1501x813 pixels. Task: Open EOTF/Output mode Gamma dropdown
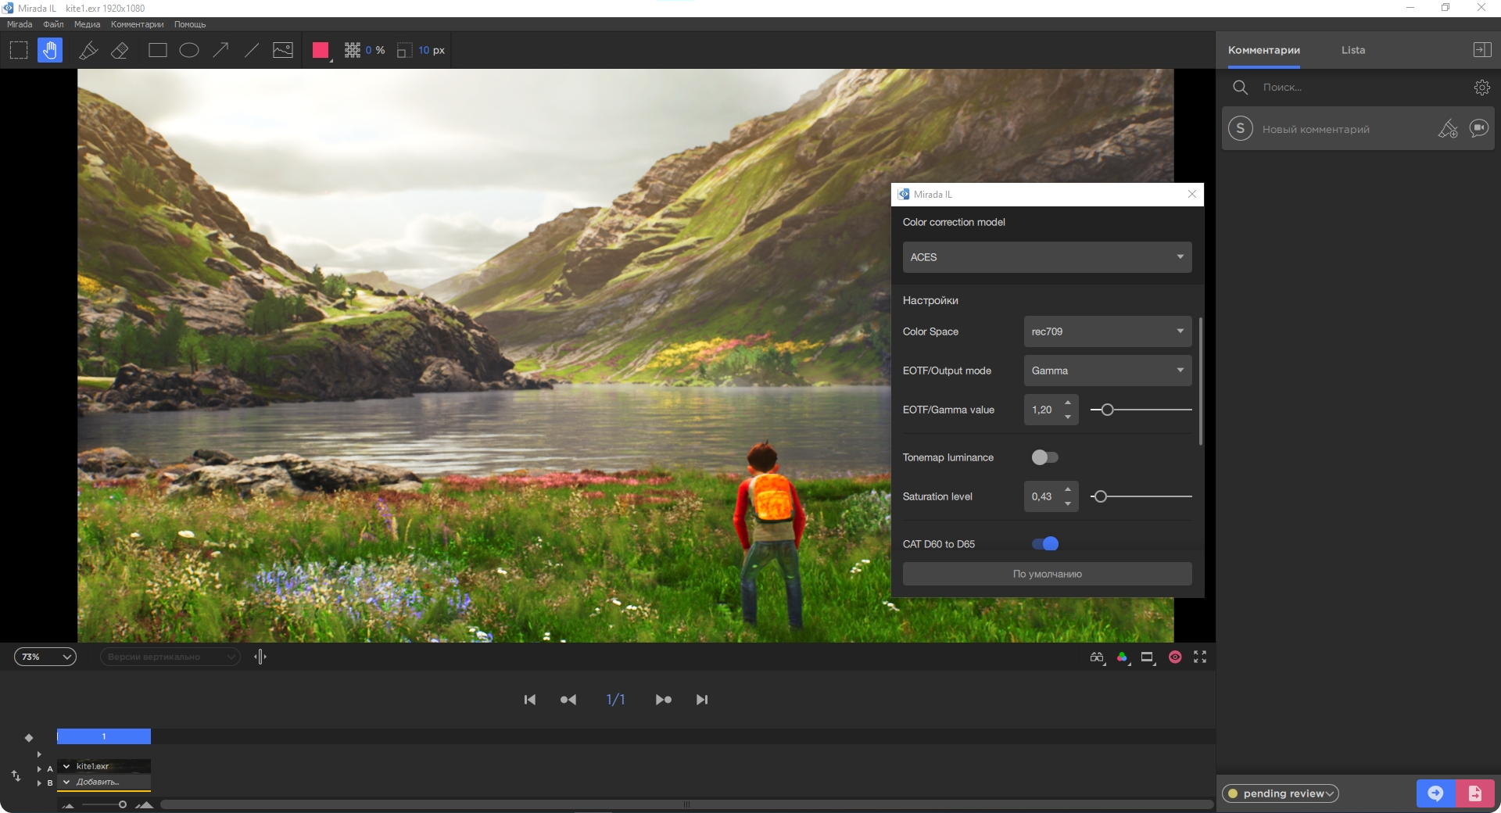pos(1108,371)
